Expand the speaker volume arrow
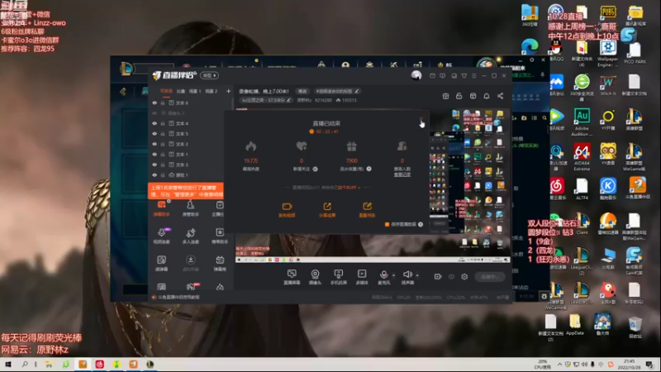The image size is (661, 372). (417, 275)
